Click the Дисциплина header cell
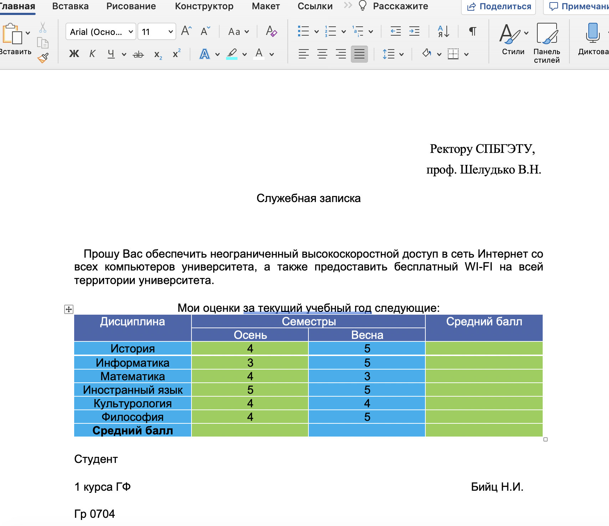 [x=133, y=328]
